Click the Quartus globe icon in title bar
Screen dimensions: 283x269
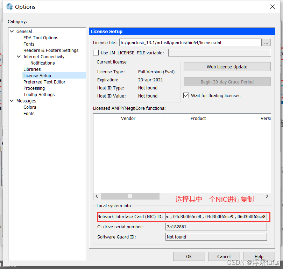9,7
